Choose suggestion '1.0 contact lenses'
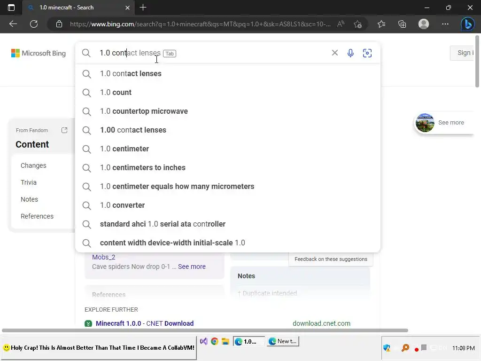This screenshot has width=481, height=361. (x=228, y=74)
